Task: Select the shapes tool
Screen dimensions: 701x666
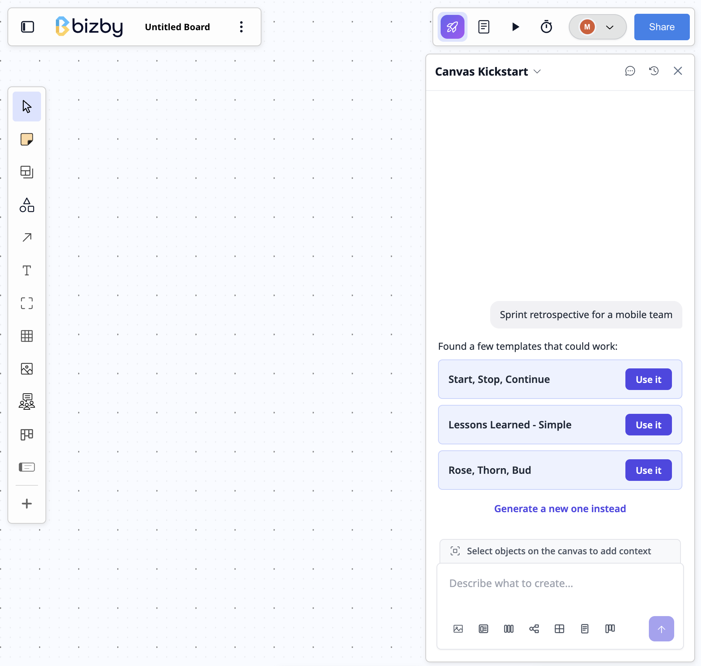Action: pos(27,205)
